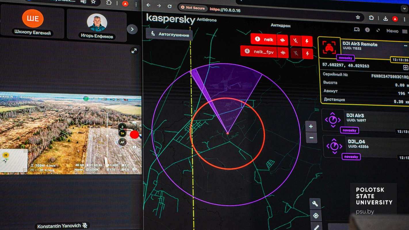Click the Not Secure warning badge
Viewport: 409px width, 230px height.
click(192, 8)
